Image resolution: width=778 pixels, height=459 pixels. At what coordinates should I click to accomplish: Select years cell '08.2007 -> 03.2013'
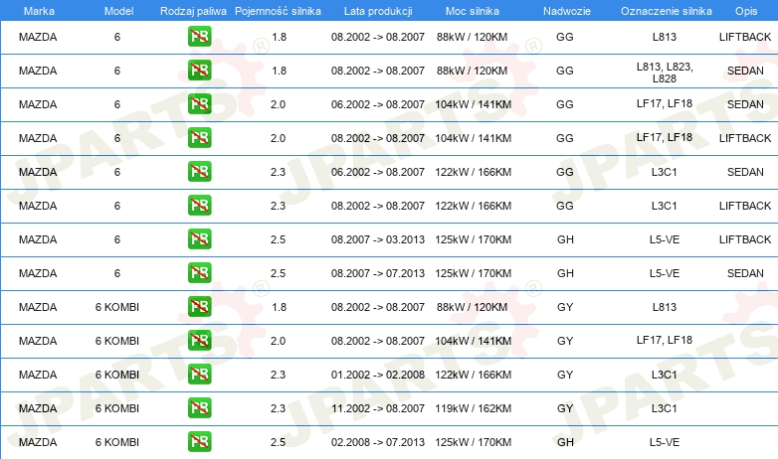point(378,239)
